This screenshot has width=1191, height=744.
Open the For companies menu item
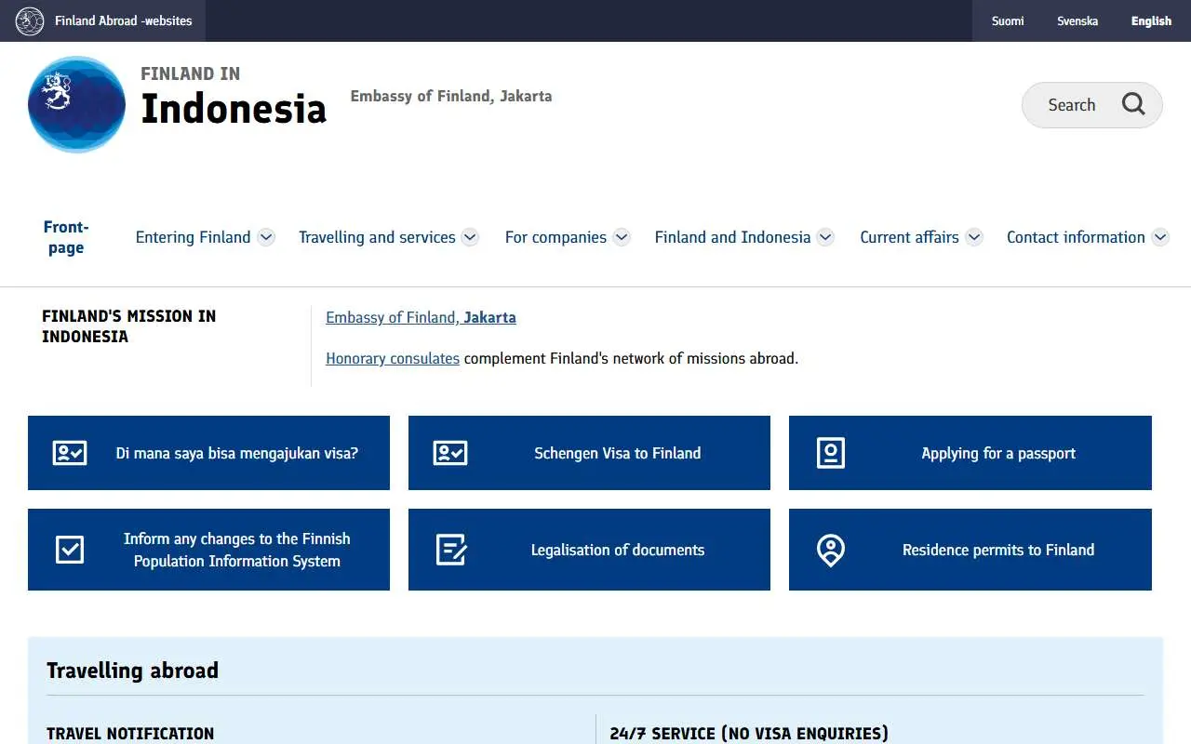[555, 237]
